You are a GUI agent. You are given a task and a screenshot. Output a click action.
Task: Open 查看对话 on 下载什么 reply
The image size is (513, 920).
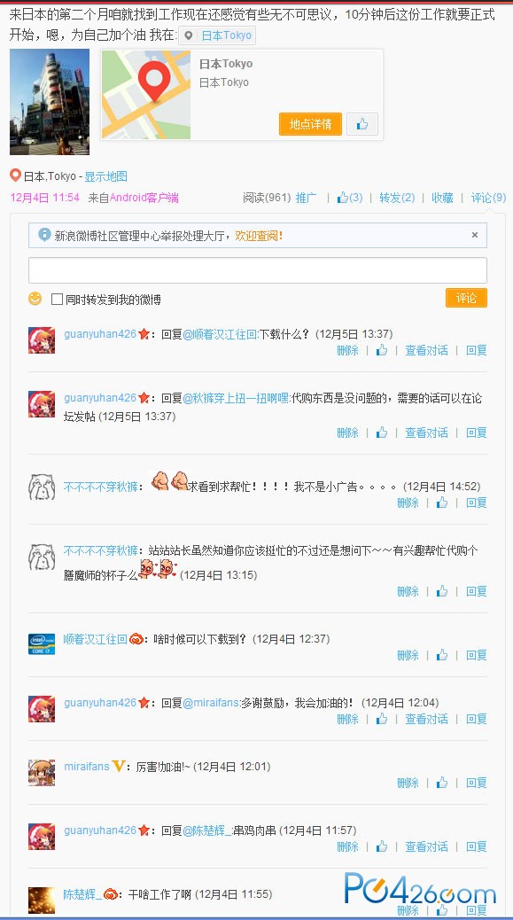click(x=426, y=350)
